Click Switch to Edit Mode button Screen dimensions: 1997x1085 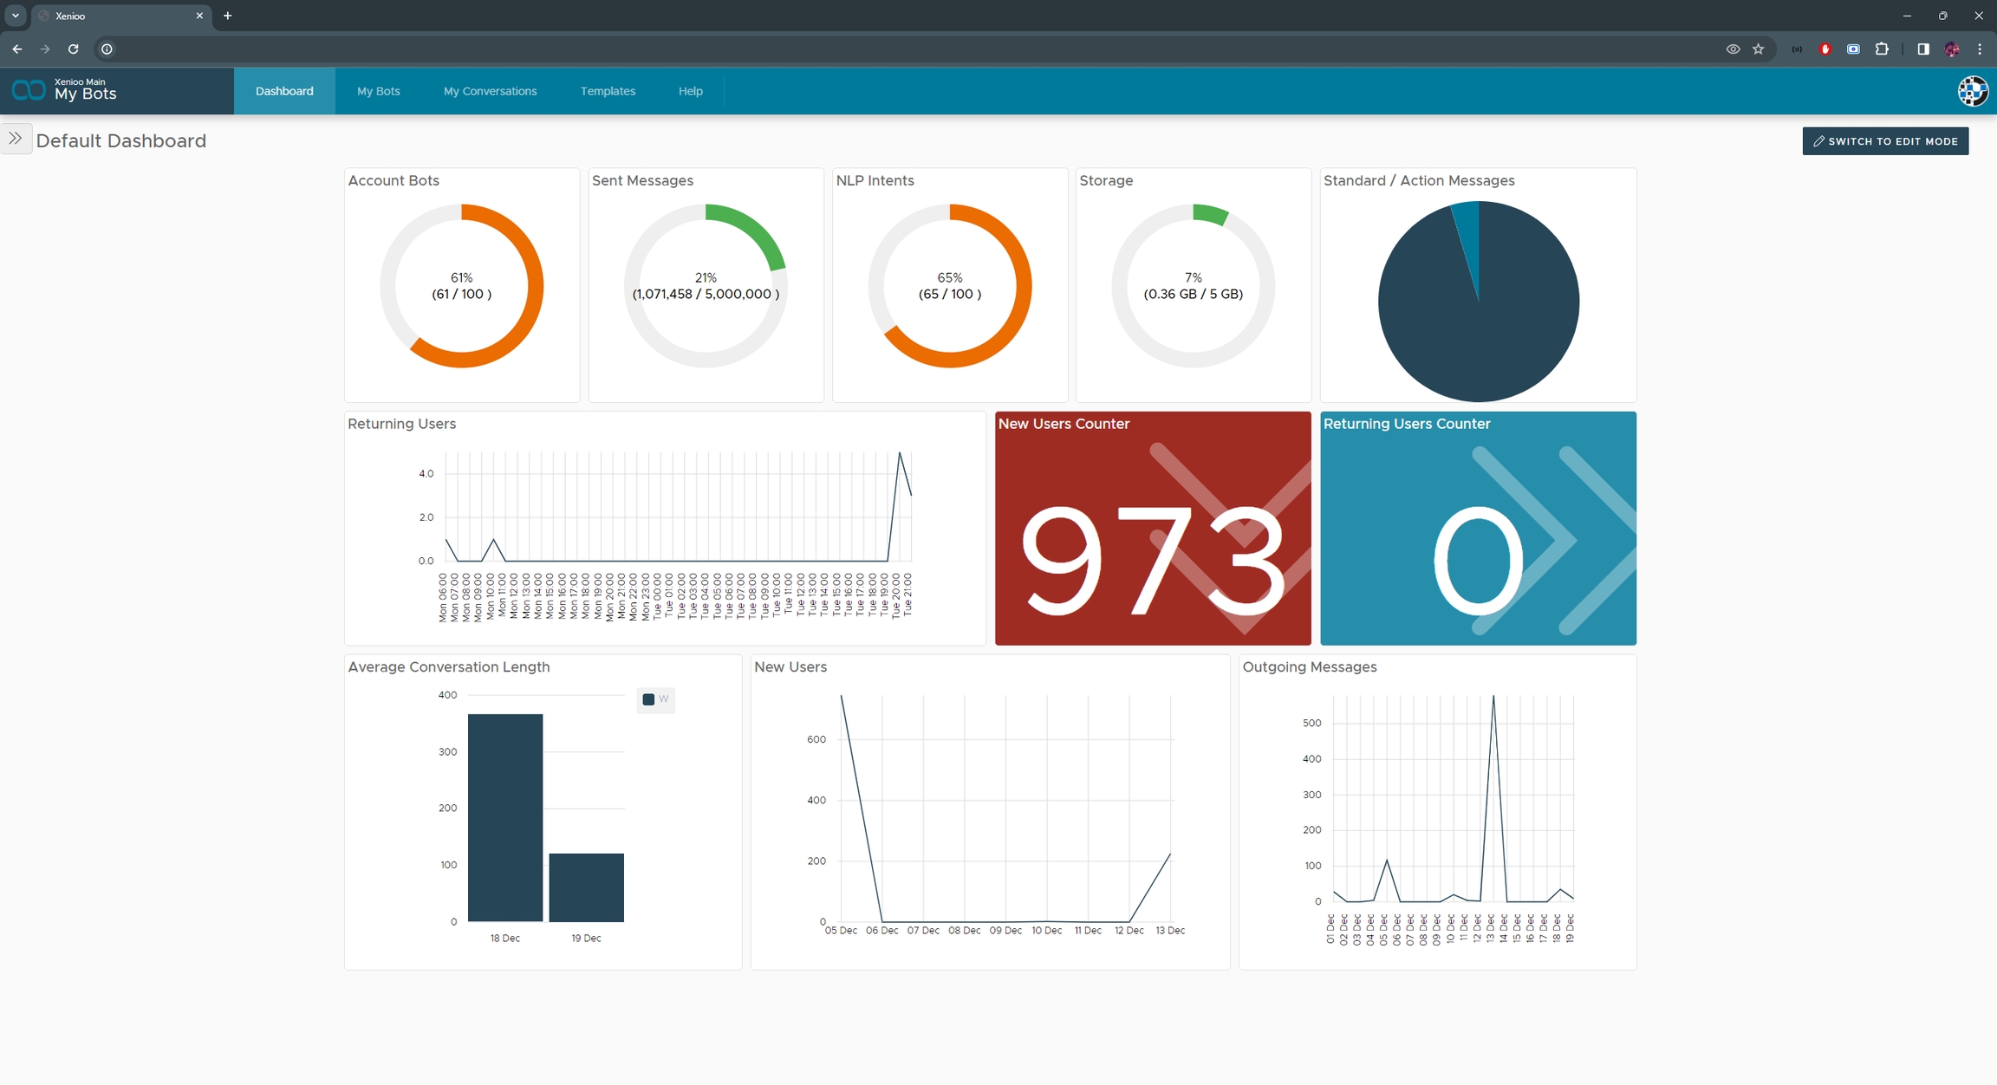click(x=1884, y=141)
